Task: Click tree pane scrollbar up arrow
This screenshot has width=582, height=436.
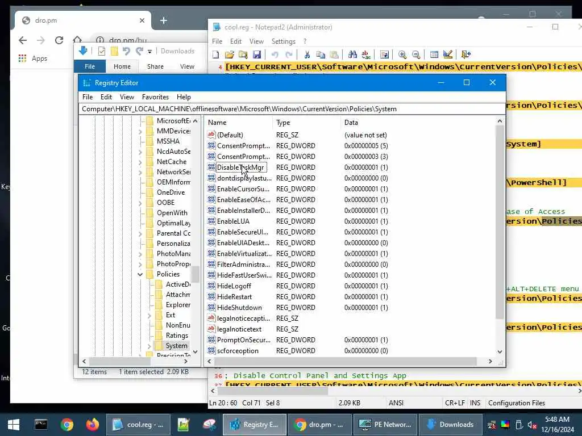Action: click(196, 121)
